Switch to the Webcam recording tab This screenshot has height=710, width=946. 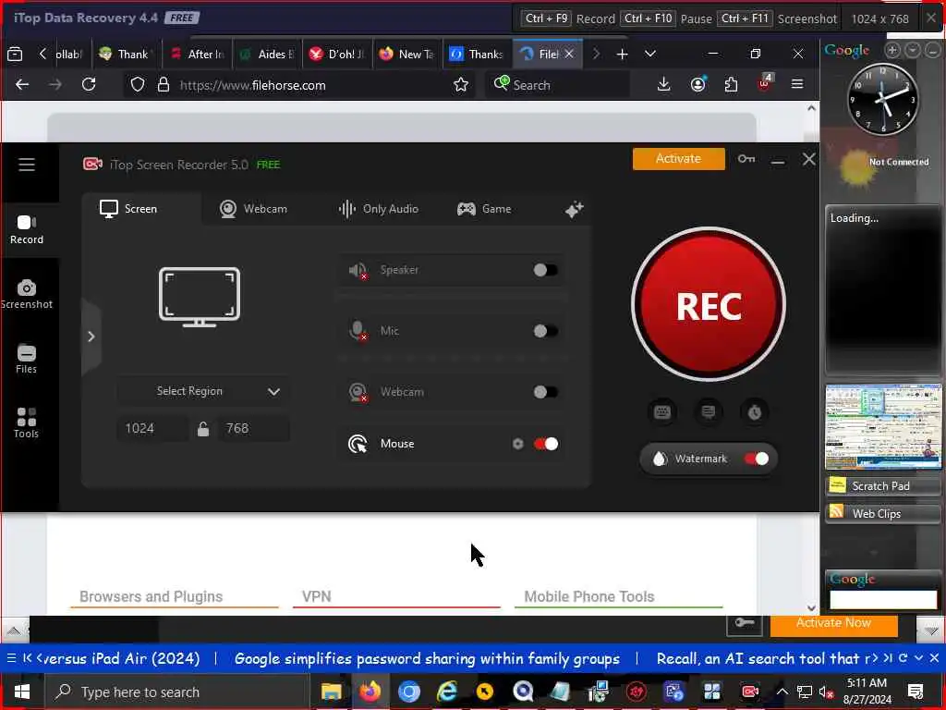coord(253,209)
